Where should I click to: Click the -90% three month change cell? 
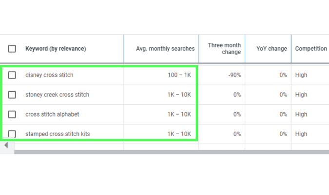(x=234, y=75)
